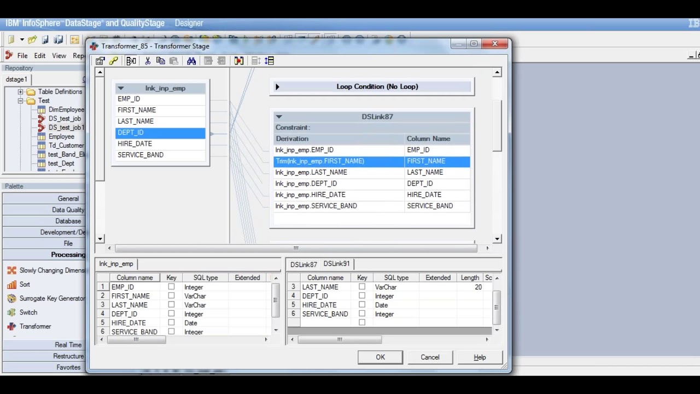Click the Help button
Screen dimensions: 700x394
pos(480,357)
